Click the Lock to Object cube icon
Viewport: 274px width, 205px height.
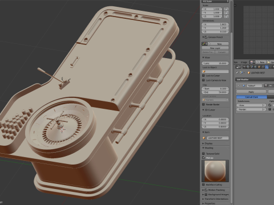pos(204,72)
